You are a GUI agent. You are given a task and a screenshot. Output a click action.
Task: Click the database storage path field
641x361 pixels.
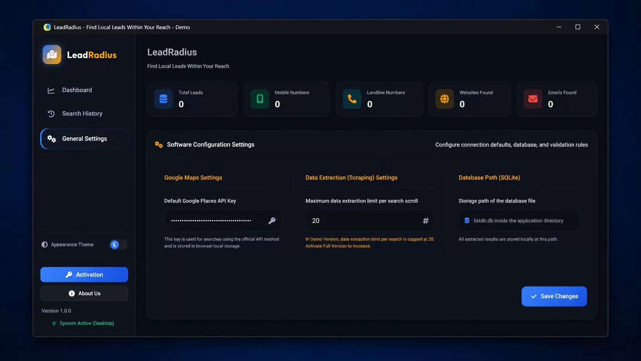pos(519,221)
